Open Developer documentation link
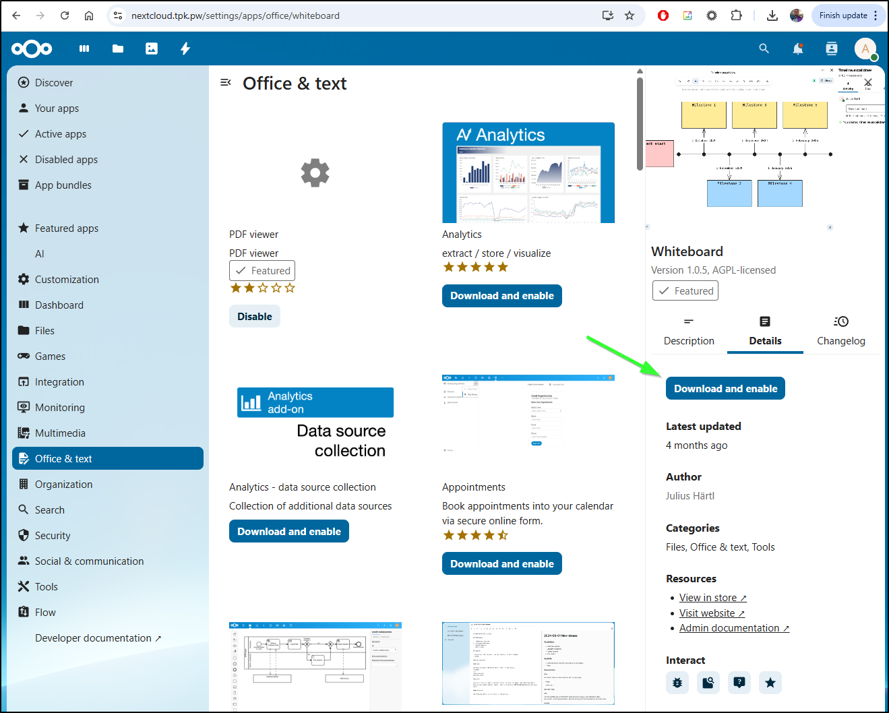This screenshot has width=889, height=713. coord(98,638)
